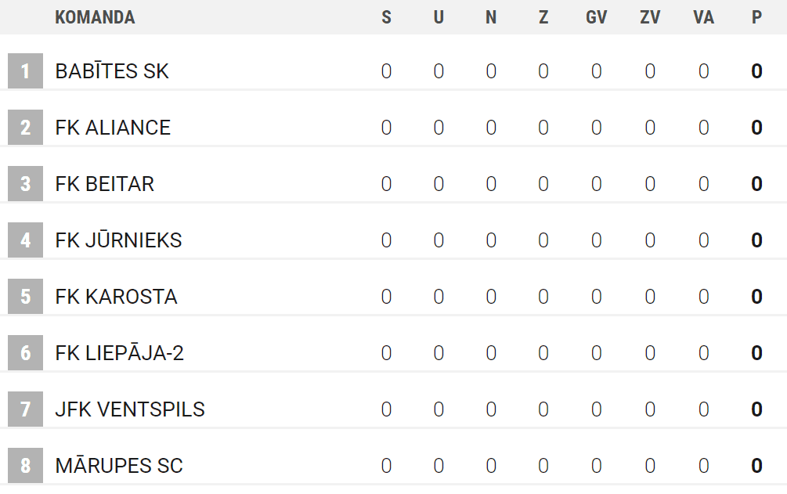Select the JFK VENTSPILS team name
Viewport: 787px width, 494px height.
click(x=130, y=409)
